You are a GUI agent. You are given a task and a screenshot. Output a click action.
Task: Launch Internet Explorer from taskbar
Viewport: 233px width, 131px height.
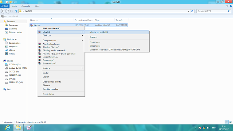8,128
